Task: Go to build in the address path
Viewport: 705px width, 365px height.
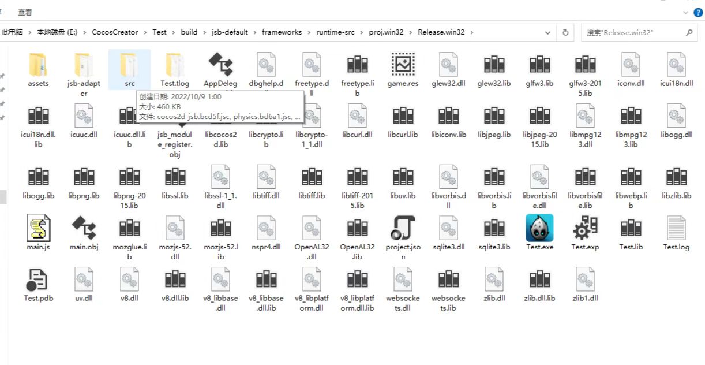Action: click(189, 32)
